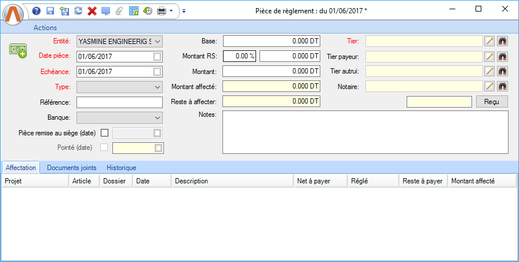Search Notaire using the binoculars icon
Viewport: 519px width, 262px height.
coord(502,86)
